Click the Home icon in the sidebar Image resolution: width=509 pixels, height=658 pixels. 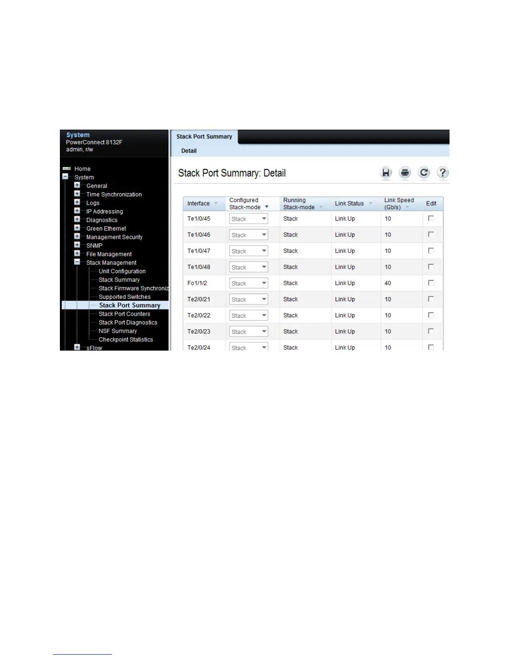tap(67, 169)
